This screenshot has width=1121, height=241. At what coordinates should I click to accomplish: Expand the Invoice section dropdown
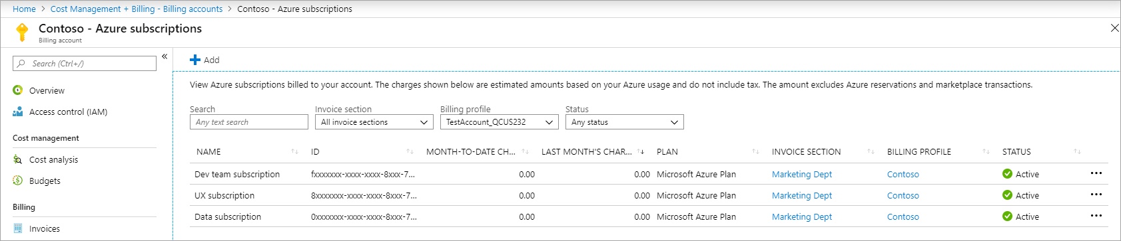(374, 122)
